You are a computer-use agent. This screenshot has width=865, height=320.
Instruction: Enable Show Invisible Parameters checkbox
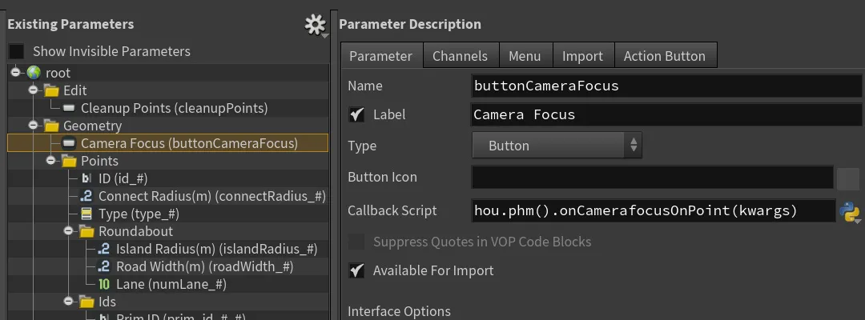(17, 51)
